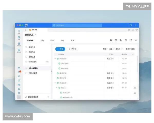Image resolution: width=154 pixels, height=123 pixels.
Task: Open the 消息 chat icon in sidebar
Action: pos(19,31)
